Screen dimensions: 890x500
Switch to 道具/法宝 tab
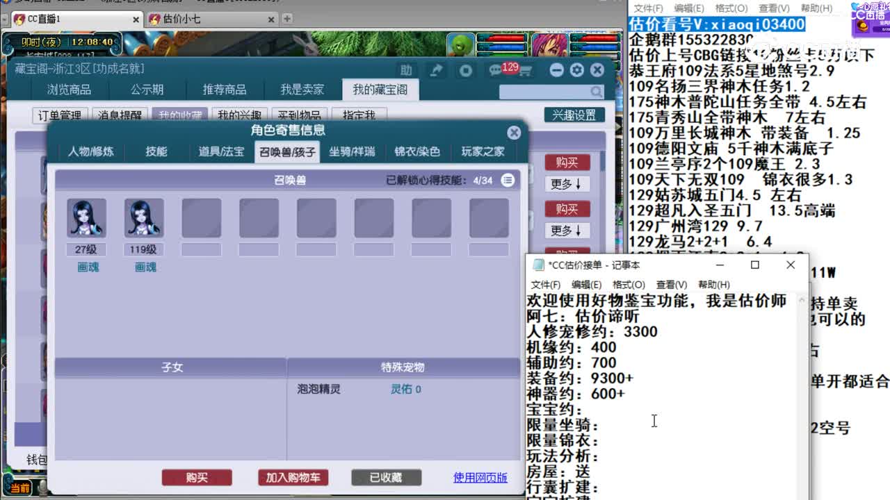pos(221,151)
